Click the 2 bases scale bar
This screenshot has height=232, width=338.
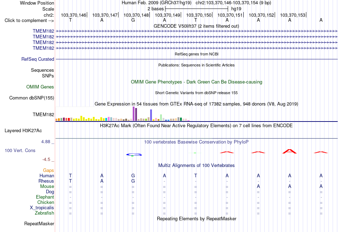click(196, 9)
